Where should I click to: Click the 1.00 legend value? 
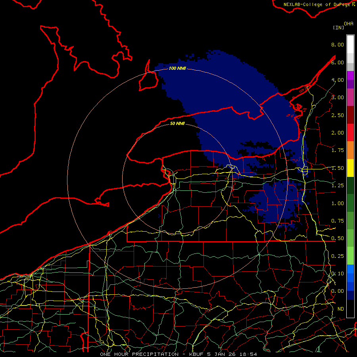338,203
